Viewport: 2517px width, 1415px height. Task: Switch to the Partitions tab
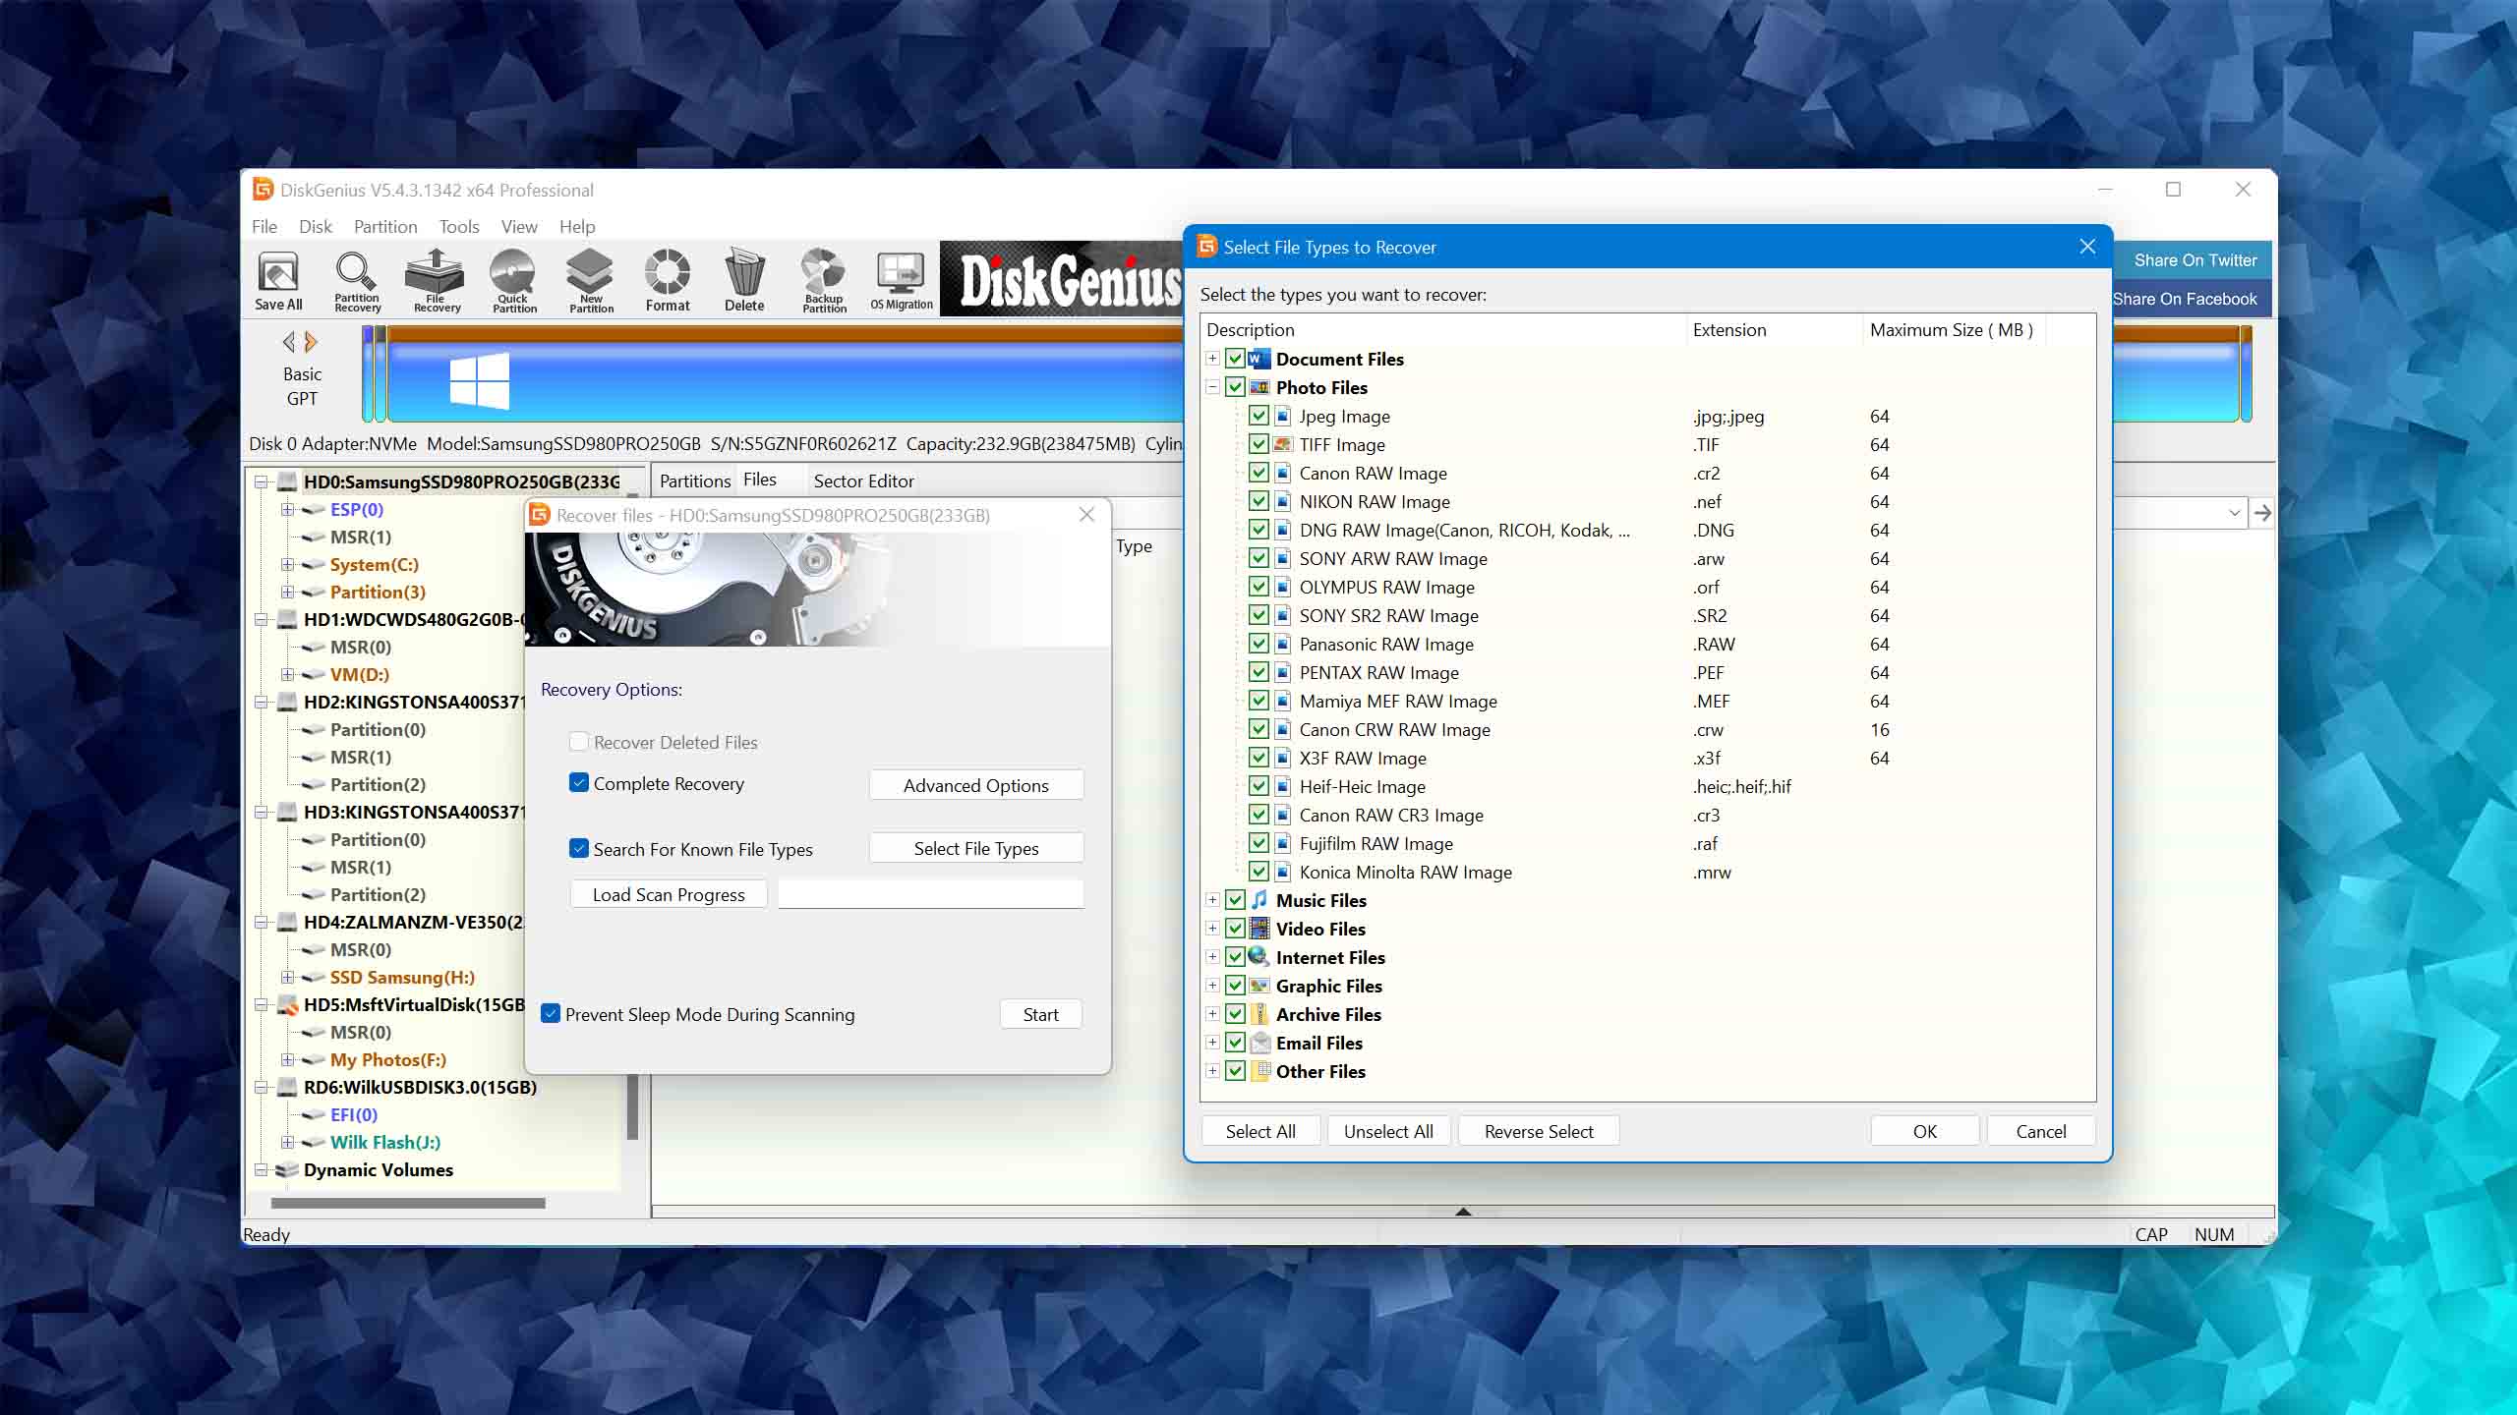click(x=694, y=481)
